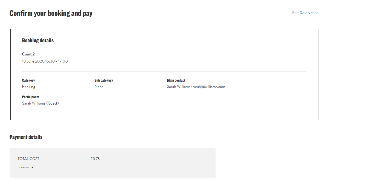Click participant Sarah Williams (Guest)
Image resolution: width=369 pixels, height=181 pixels.
[40, 103]
